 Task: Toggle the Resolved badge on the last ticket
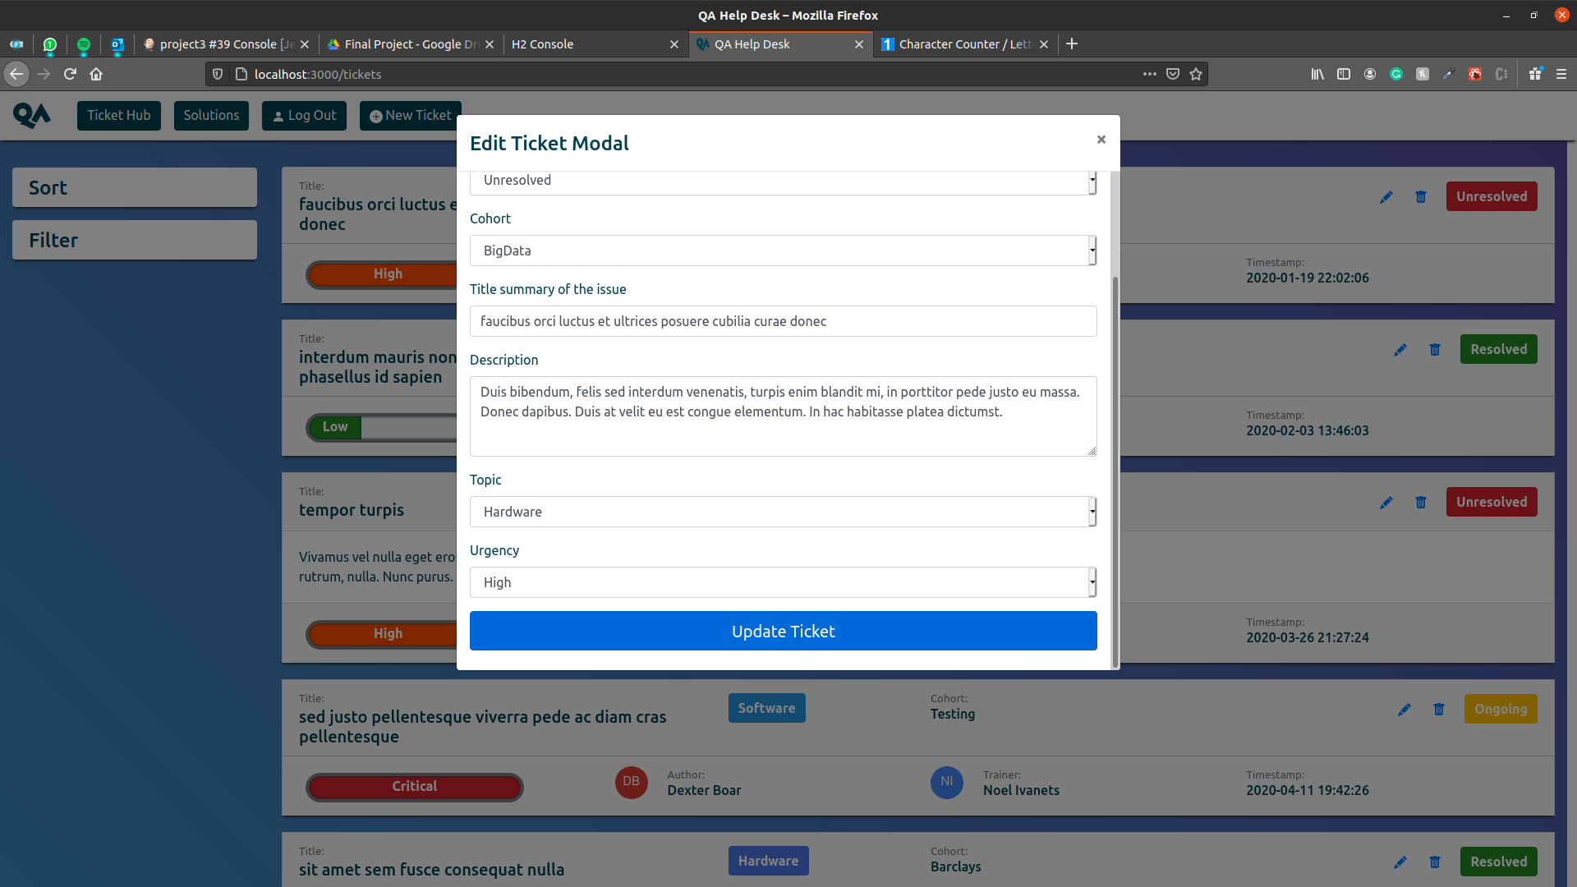[1499, 862]
